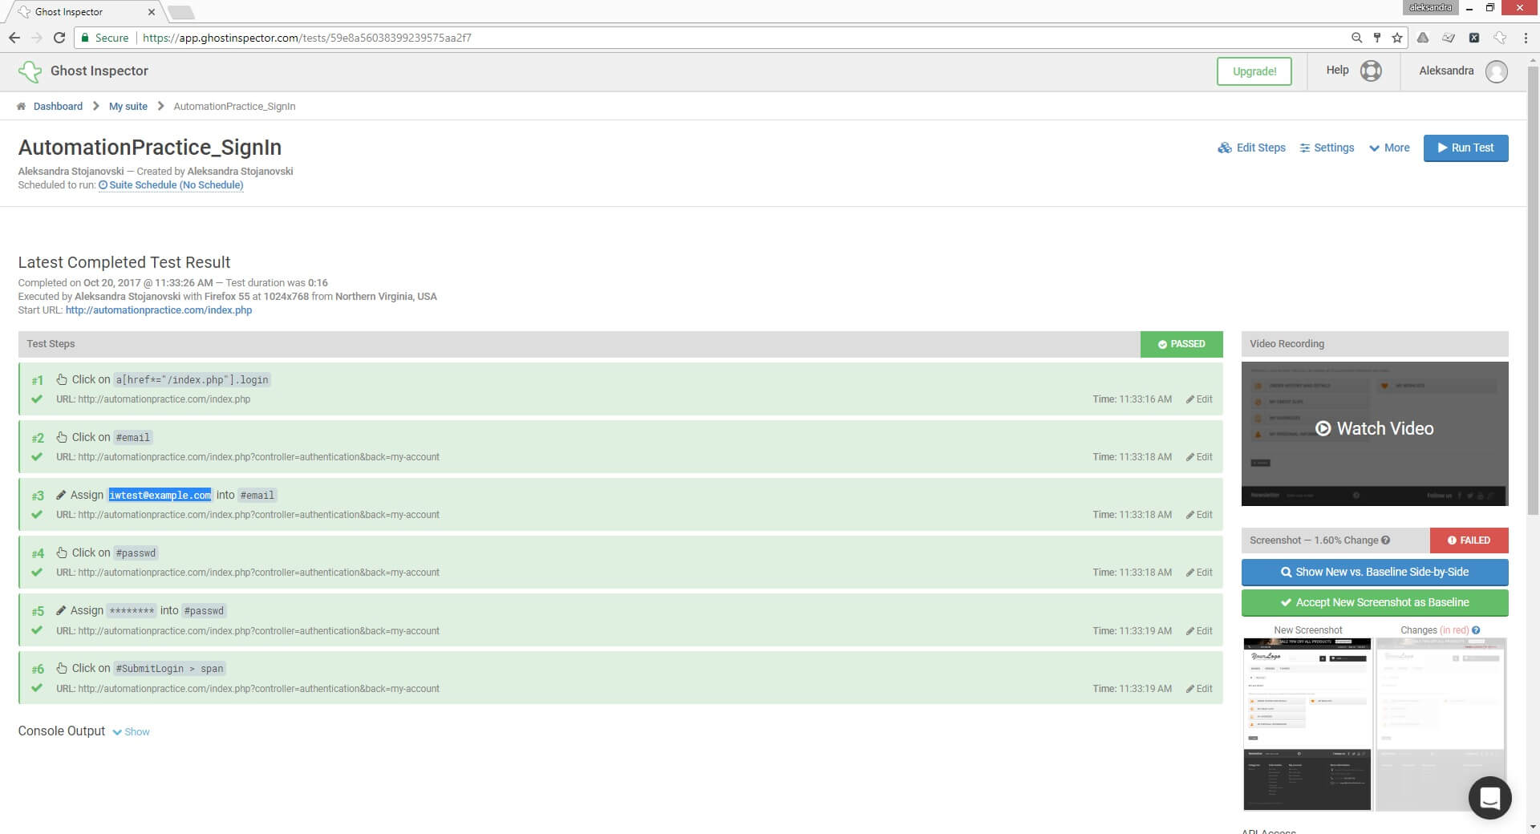Show the Console Output section

point(132,731)
